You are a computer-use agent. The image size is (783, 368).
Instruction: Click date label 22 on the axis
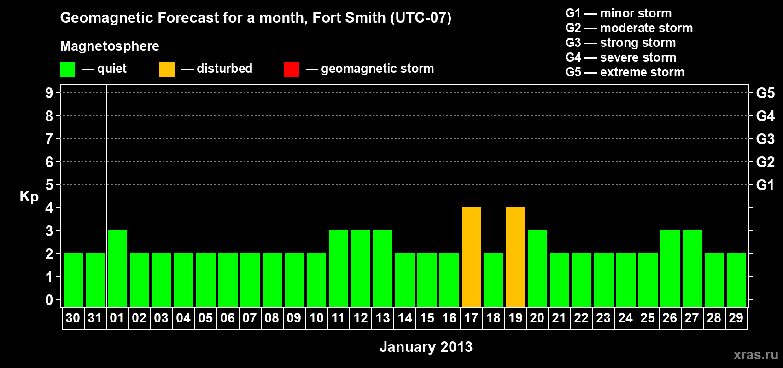coord(581,318)
